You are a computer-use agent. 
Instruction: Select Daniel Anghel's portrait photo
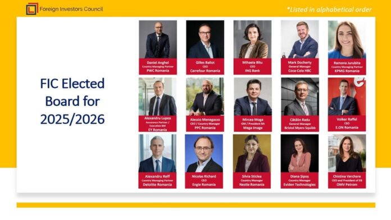click(x=158, y=39)
